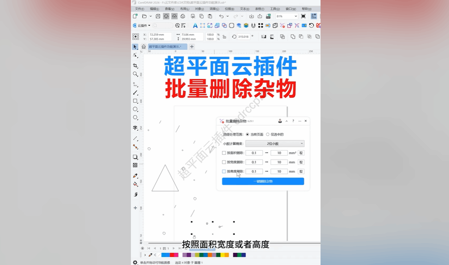Click the Undo arrow

pyautogui.click(x=221, y=16)
